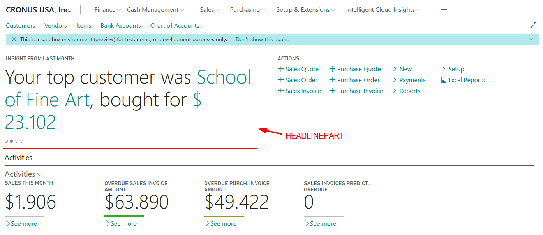Click the plus icon beside Sales Order

tap(281, 80)
